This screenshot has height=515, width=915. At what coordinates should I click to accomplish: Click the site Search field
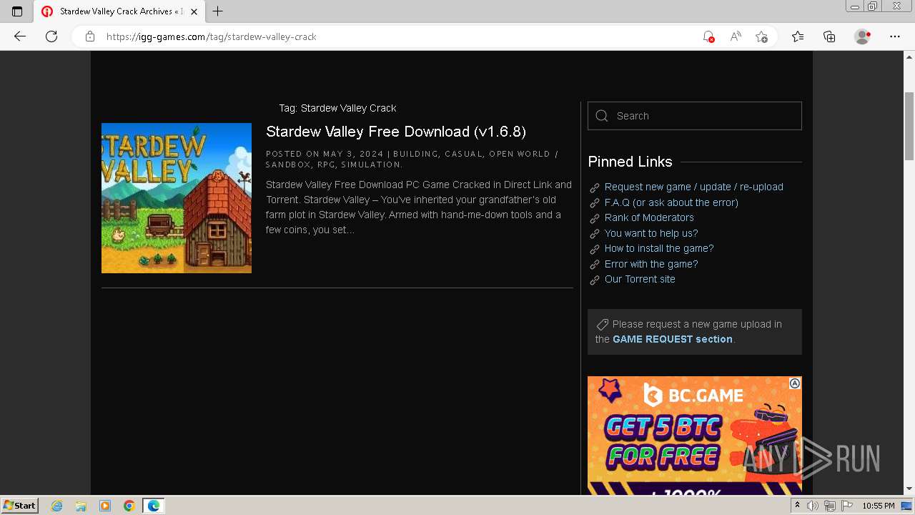click(695, 116)
